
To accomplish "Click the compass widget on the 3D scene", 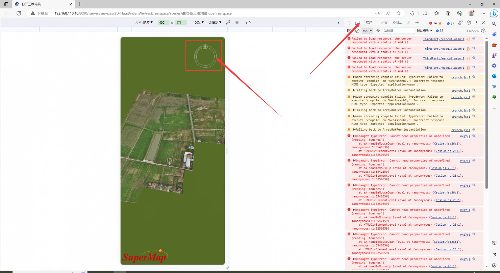I will click(x=205, y=56).
